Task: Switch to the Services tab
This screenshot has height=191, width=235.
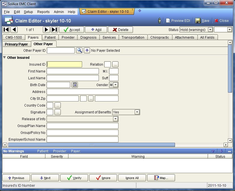Action: (109, 38)
